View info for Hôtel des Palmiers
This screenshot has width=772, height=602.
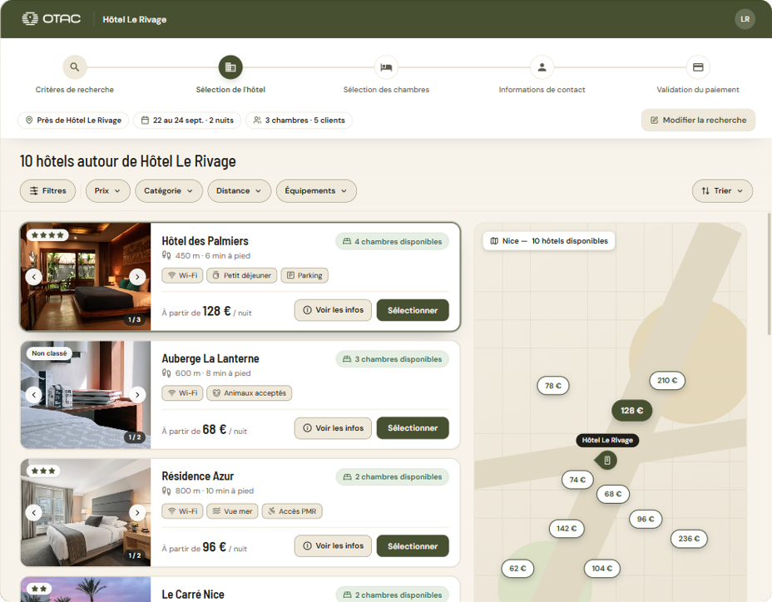coord(333,310)
